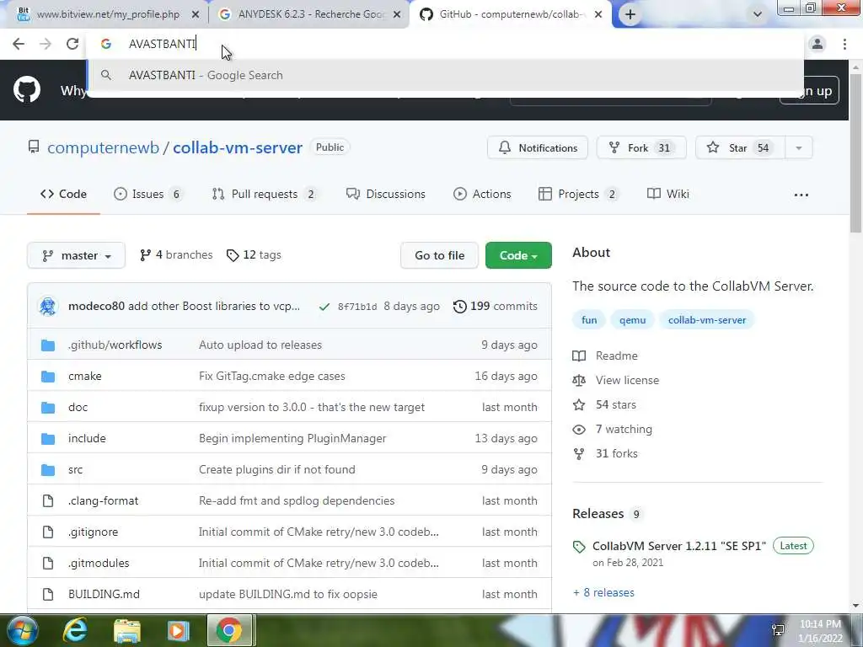Switch to the ANYDESK 6.2.3 Google tab
The image size is (863, 647).
point(309,14)
